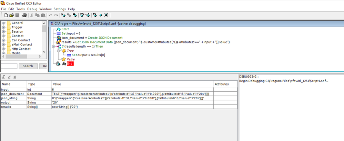Screen dimensions: 344x141
Task: Click the Create JSON Document step icon
Action: (x=59, y=38)
